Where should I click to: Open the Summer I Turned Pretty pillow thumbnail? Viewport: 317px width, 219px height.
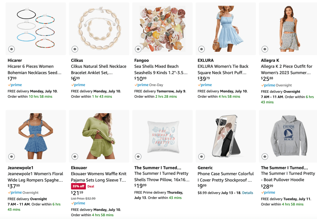click(162, 136)
